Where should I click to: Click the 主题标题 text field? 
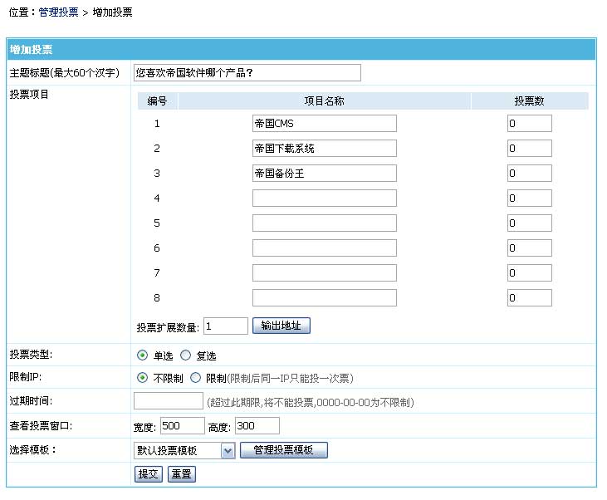coord(247,73)
